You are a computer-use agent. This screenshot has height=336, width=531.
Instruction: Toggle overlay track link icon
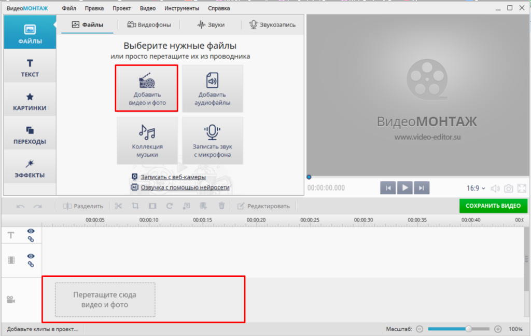[31, 264]
